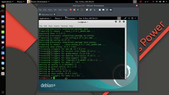The width and height of the screenshot is (169, 95).
Task: Expand host system menu arrow at panel end
Action: pos(167,2)
